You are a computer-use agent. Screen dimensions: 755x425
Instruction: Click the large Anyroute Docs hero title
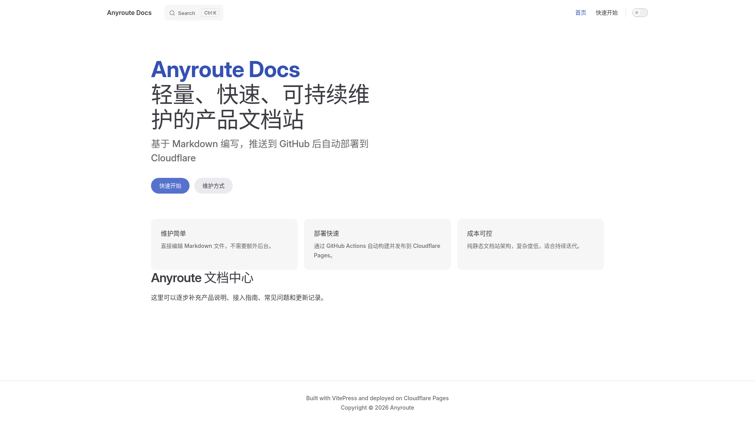tap(225, 69)
